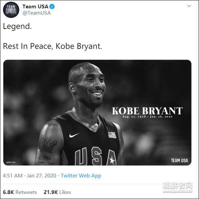Click the TEAM USA logo on image
Screen dimensions: 199x199
[179, 160]
